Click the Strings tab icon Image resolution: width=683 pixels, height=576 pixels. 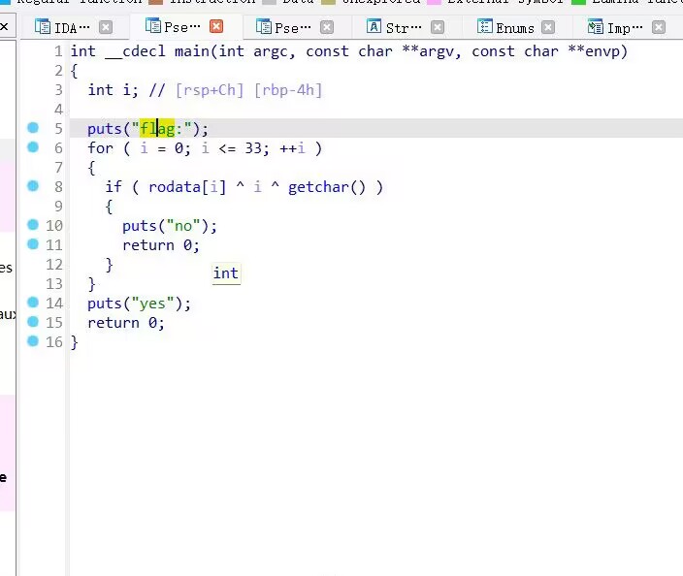pyautogui.click(x=374, y=26)
